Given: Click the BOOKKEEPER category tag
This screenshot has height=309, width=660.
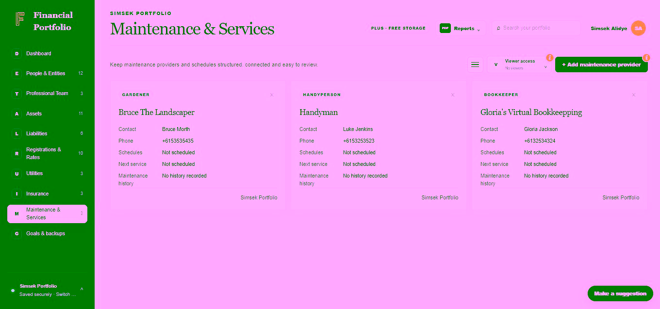Looking at the screenshot, I should pos(501,95).
